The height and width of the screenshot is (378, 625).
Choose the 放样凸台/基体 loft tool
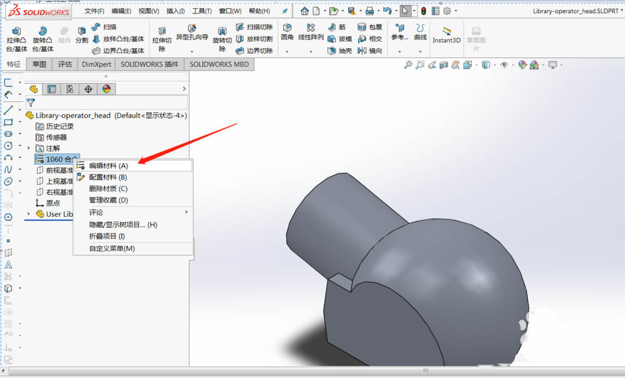click(118, 39)
